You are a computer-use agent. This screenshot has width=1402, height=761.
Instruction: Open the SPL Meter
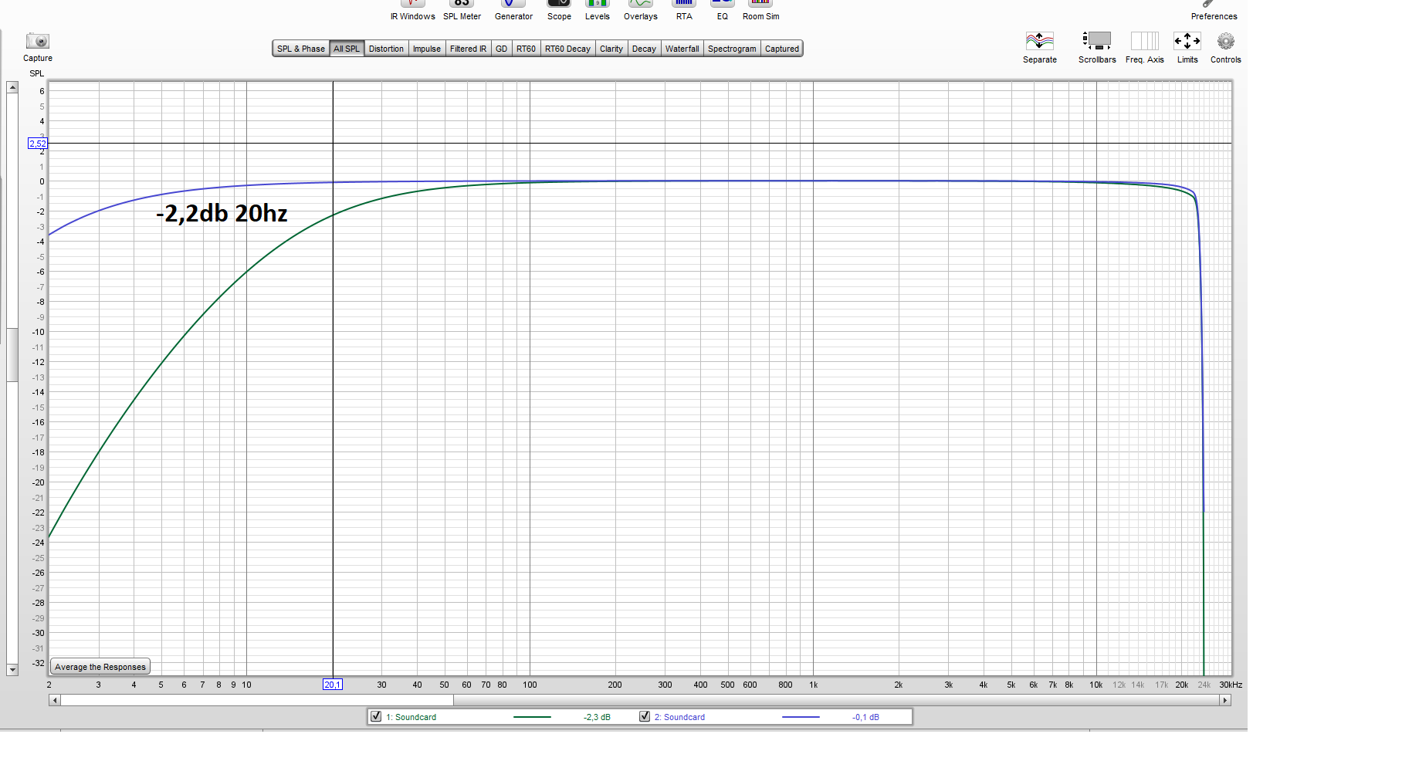click(x=462, y=9)
